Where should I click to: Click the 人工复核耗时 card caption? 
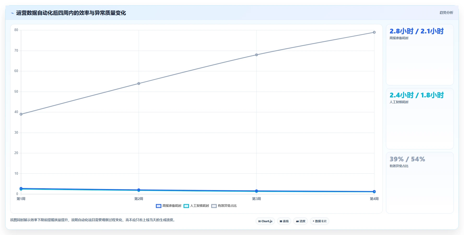click(399, 102)
